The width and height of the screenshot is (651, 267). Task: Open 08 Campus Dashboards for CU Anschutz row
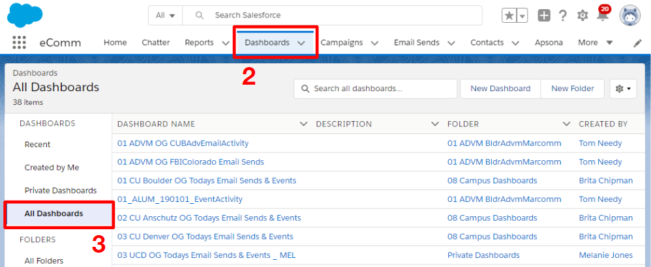(492, 218)
